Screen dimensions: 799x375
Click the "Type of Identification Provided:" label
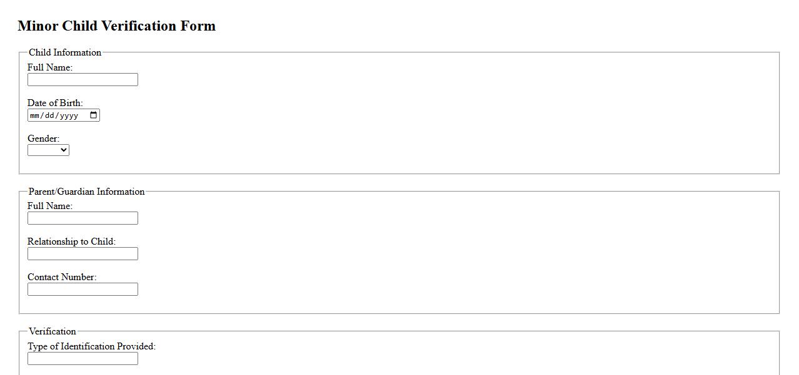tap(91, 346)
